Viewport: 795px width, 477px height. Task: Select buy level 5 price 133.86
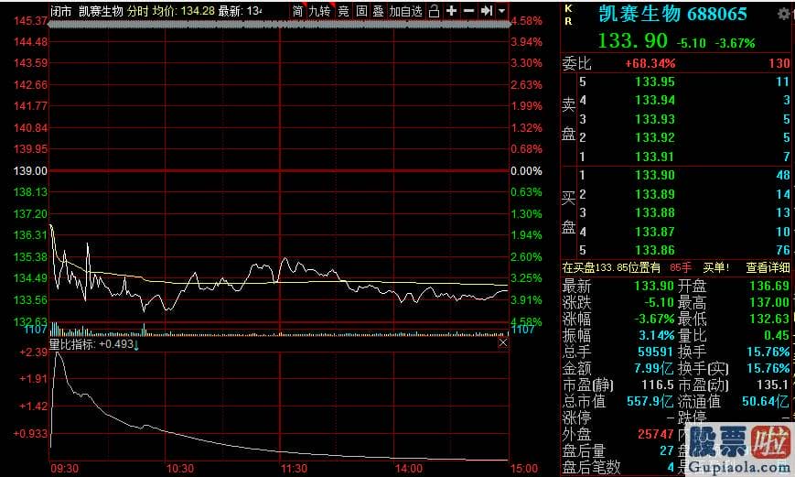pyautogui.click(x=655, y=250)
